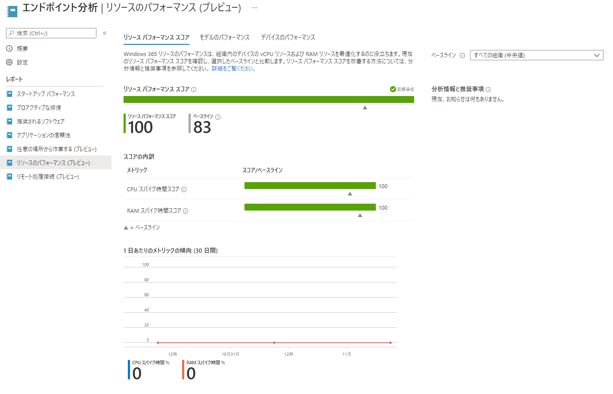Viewport: 613px width, 394px height.
Task: Click the 詳細をご覧ください link
Action: (234, 68)
